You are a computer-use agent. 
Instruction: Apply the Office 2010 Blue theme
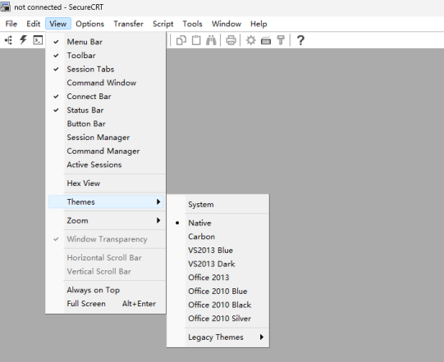218,292
